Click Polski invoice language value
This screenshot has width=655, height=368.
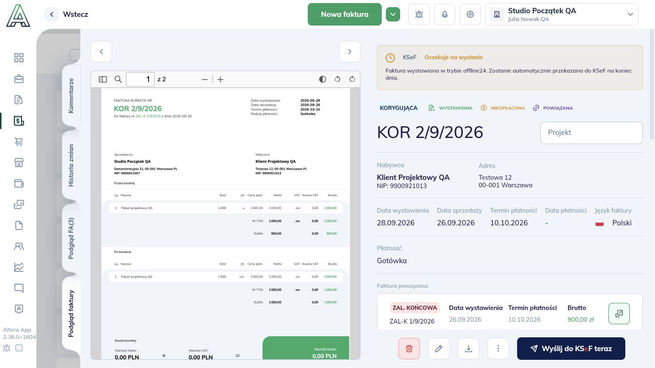(x=622, y=223)
